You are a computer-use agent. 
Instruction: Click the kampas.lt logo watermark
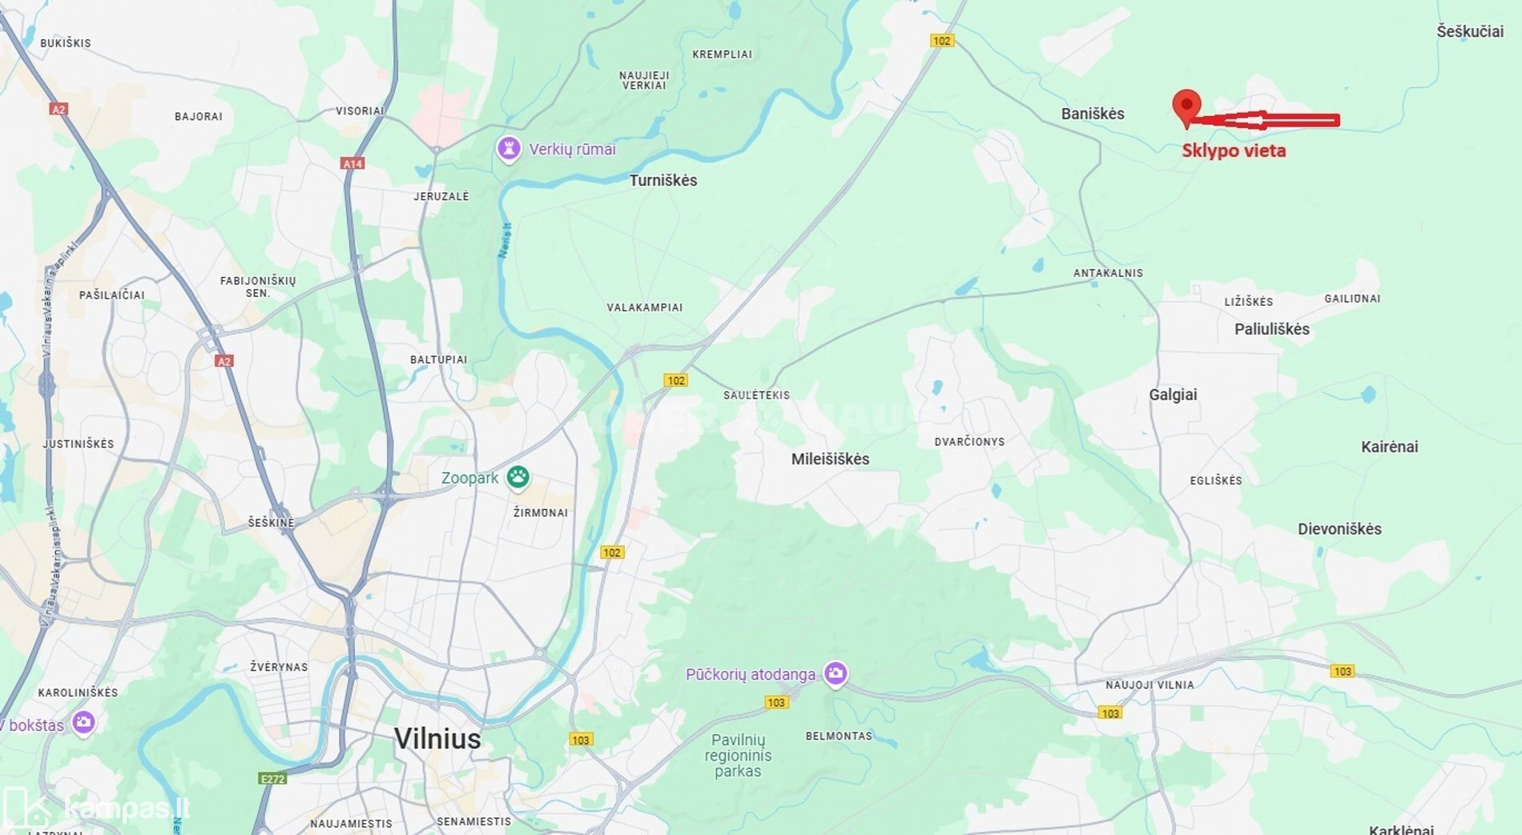(98, 808)
